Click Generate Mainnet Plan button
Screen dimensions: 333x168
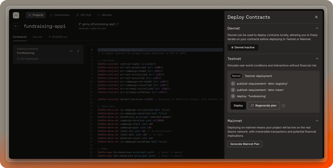245,144
